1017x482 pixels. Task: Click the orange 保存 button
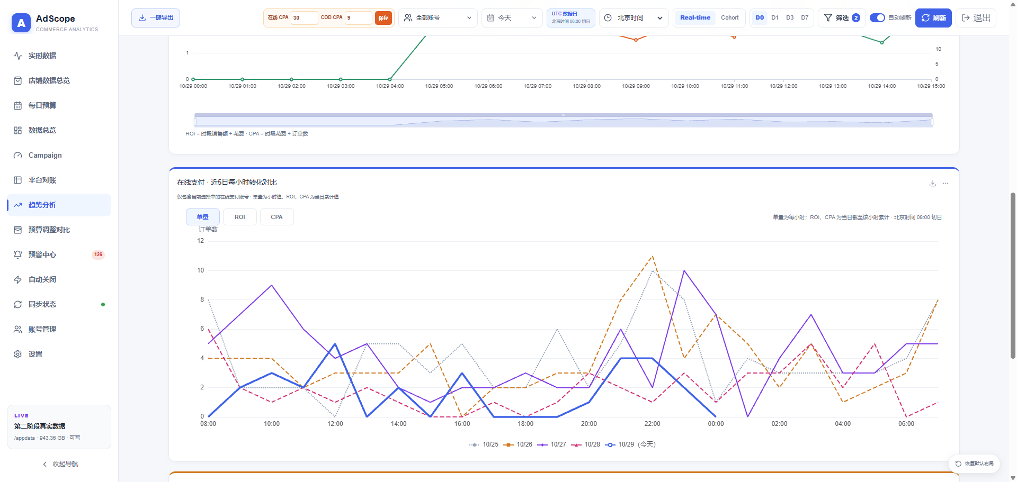[383, 18]
